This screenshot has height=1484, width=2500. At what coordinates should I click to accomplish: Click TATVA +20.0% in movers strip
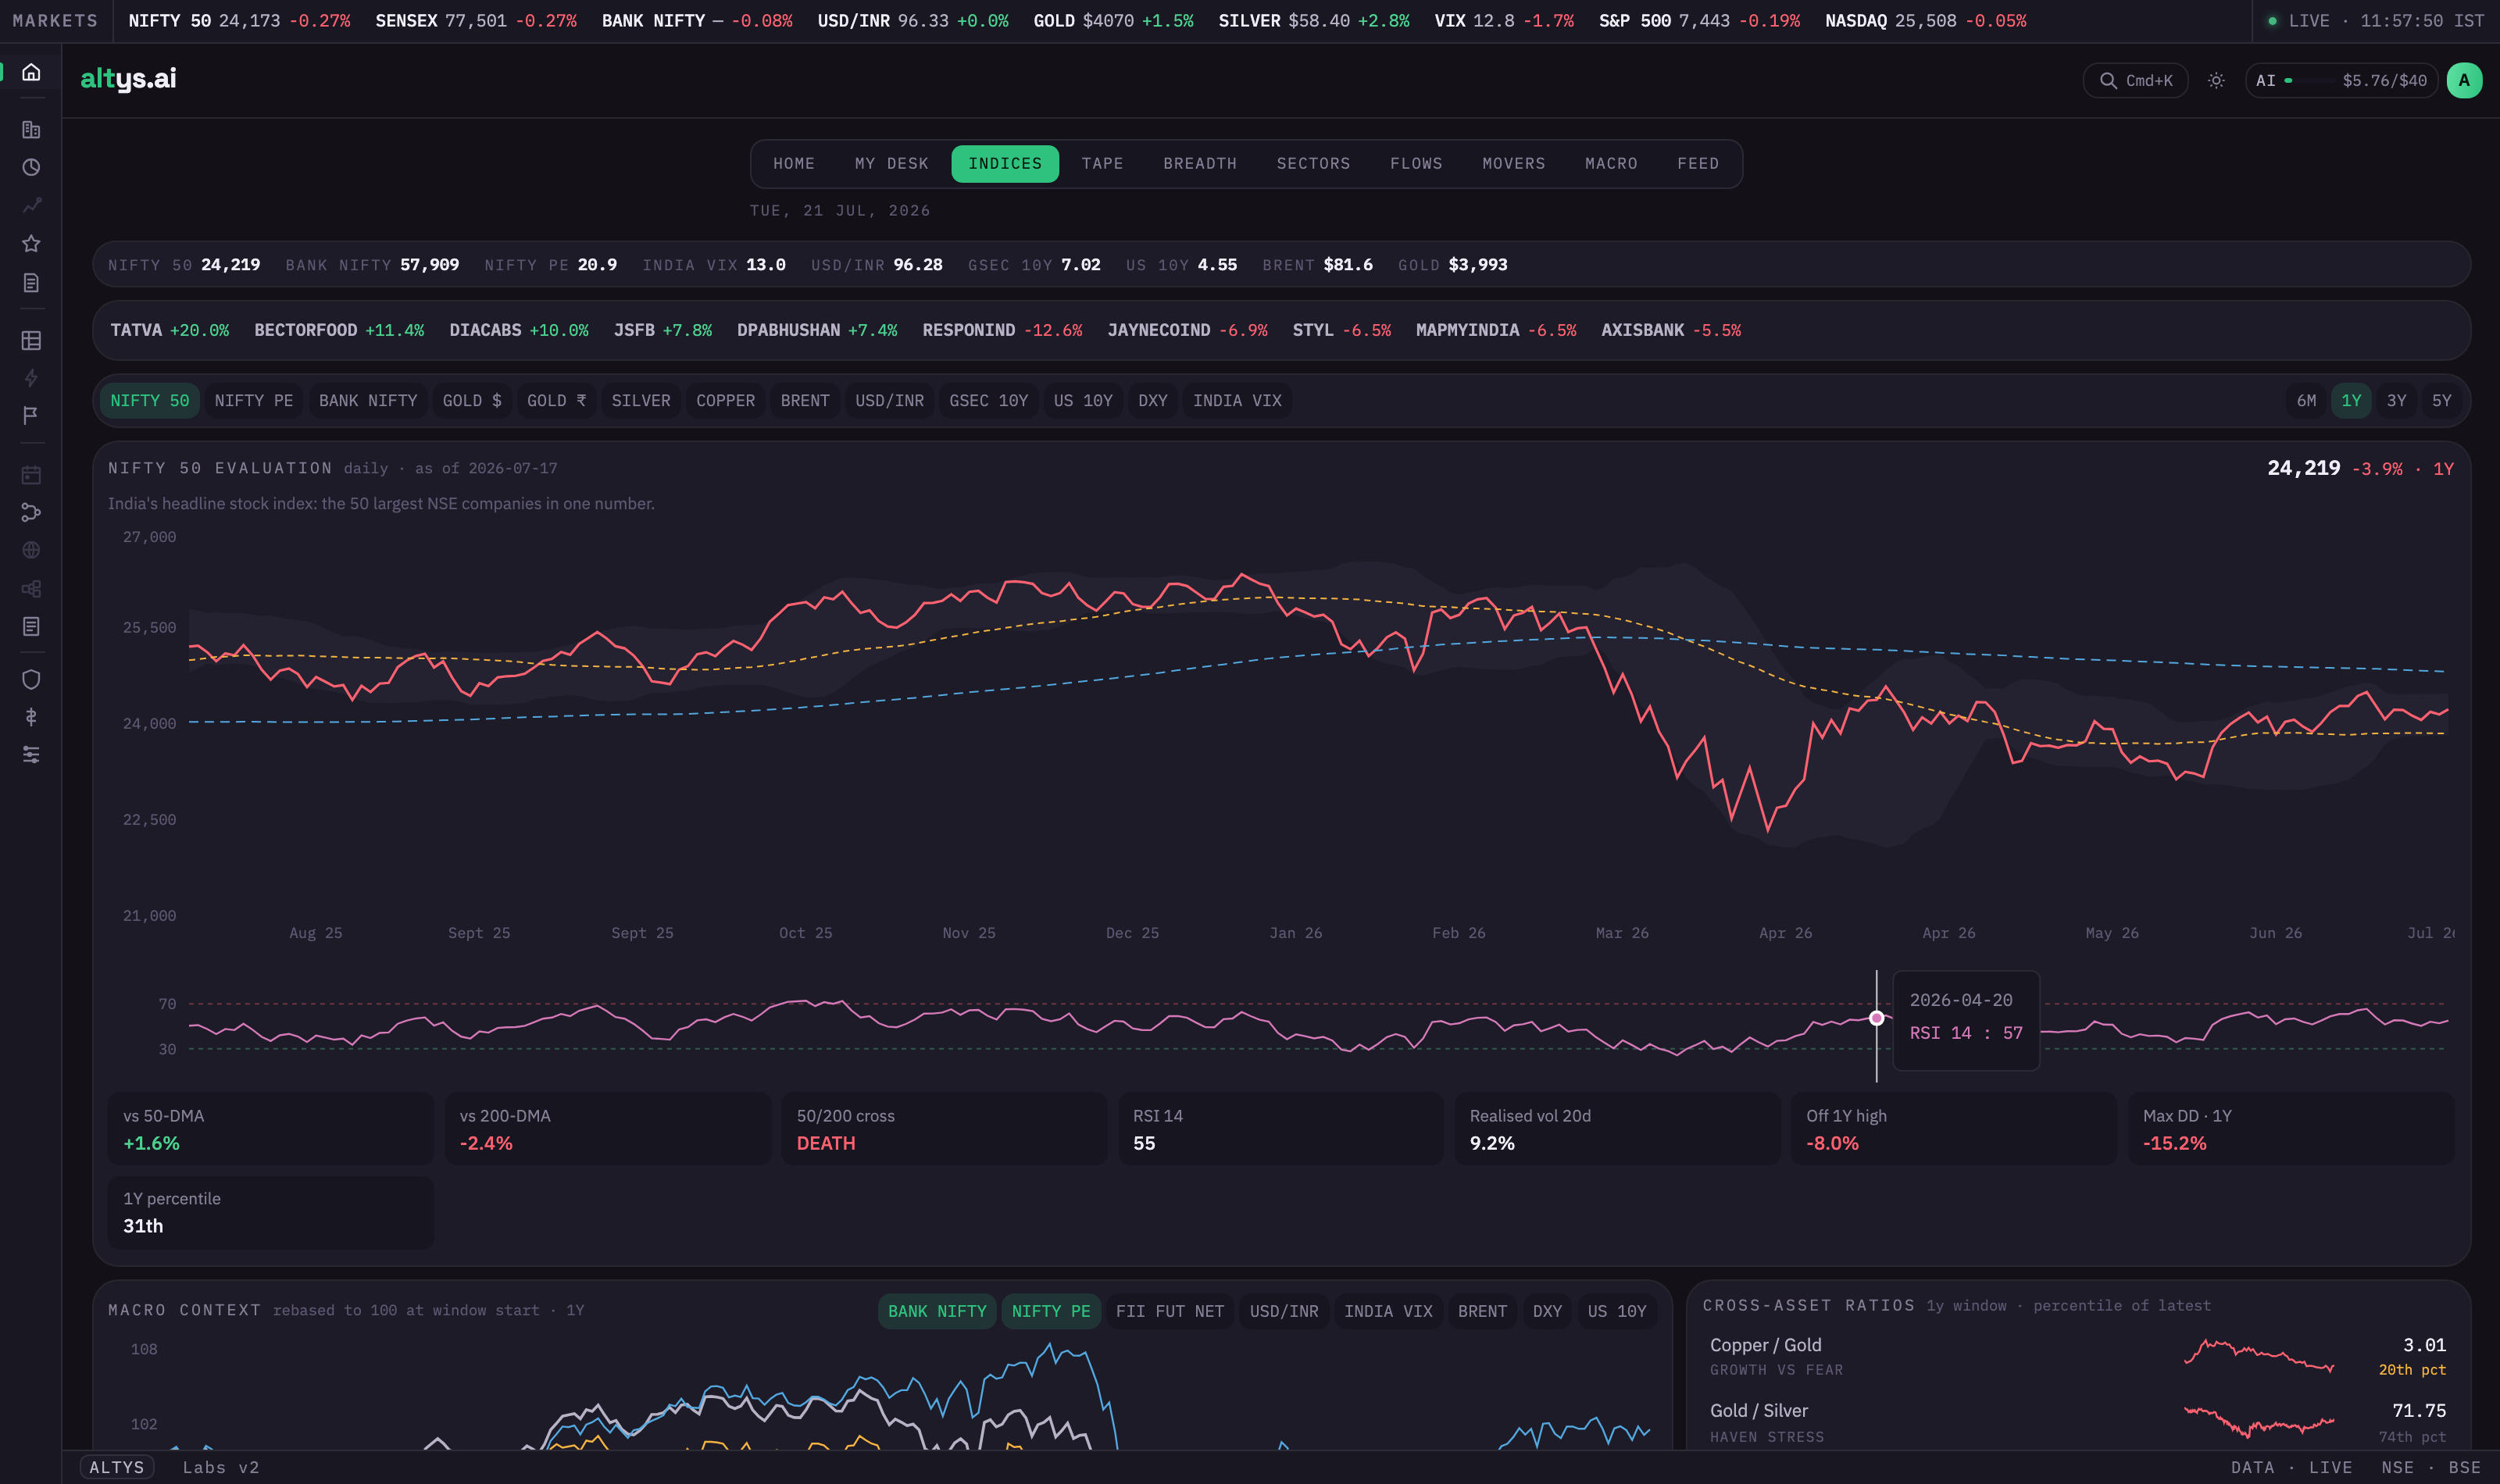[169, 330]
